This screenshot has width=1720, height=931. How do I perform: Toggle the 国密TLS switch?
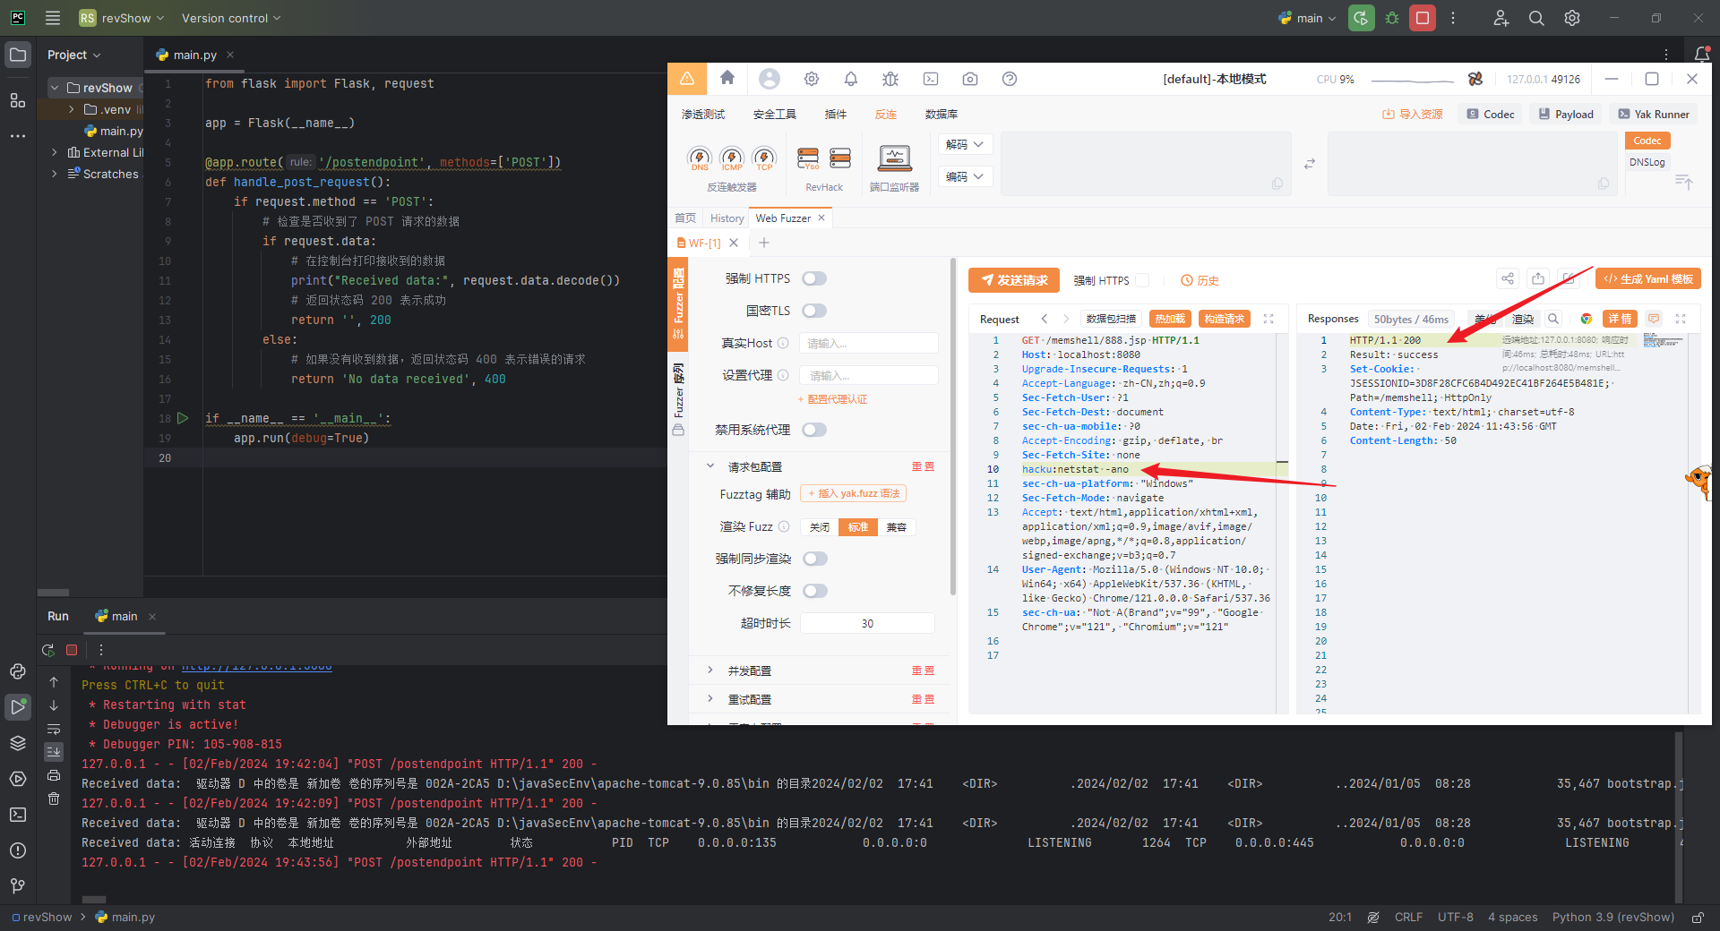(x=814, y=311)
